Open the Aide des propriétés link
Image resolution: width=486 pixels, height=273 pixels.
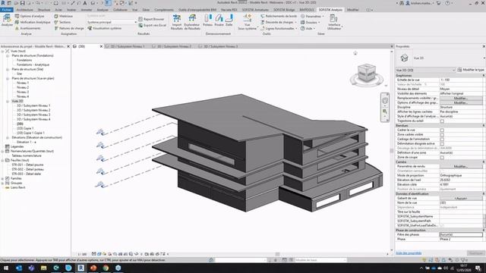[x=409, y=253]
